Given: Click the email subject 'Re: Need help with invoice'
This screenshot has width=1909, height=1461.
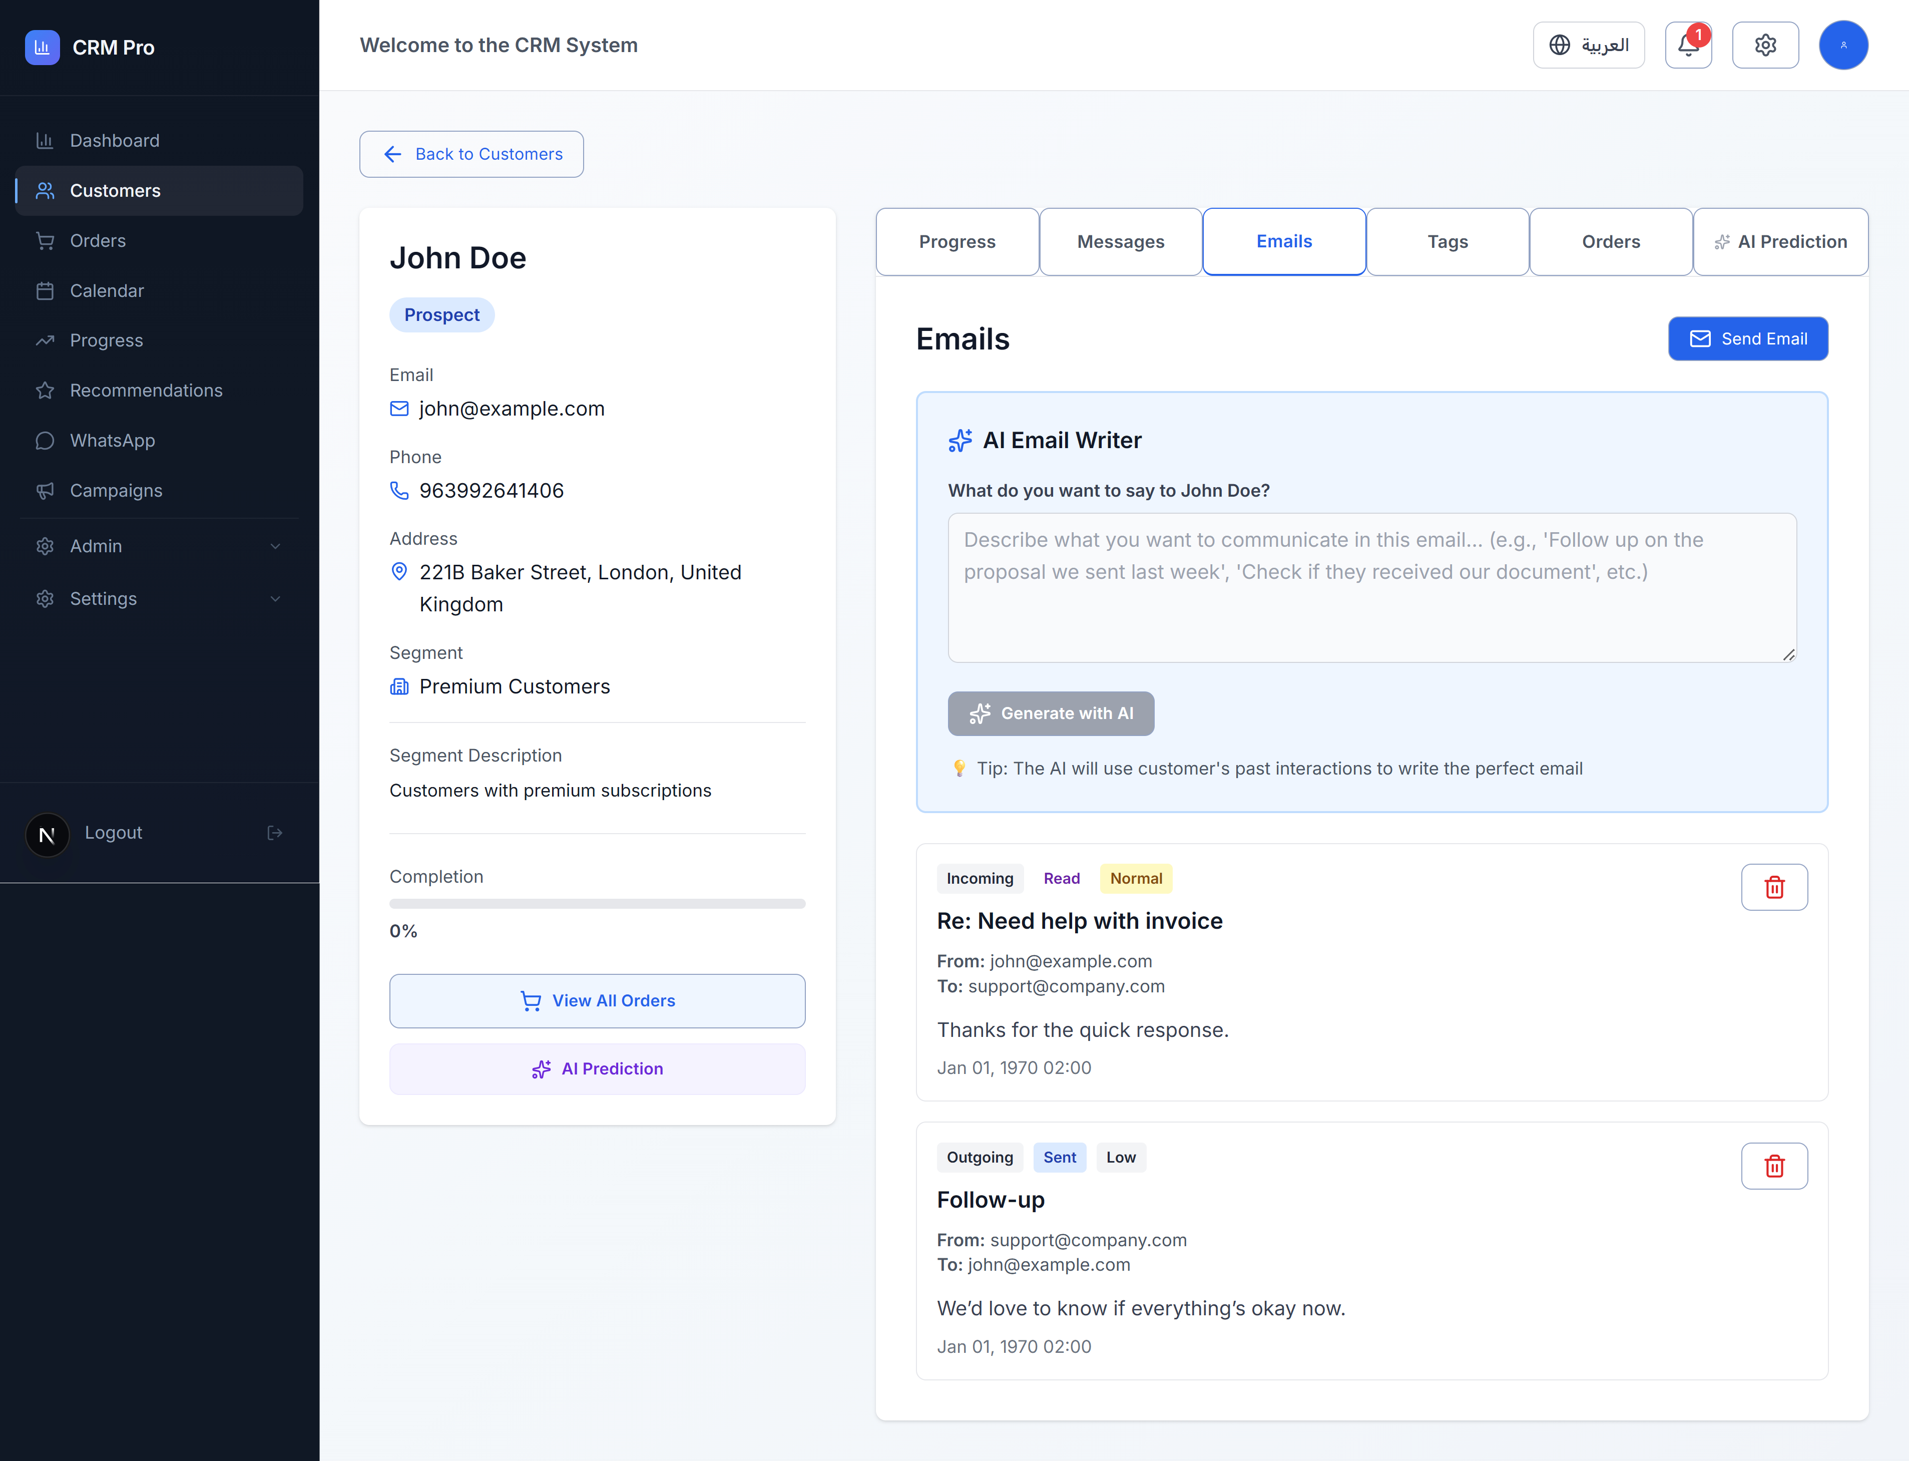Looking at the screenshot, I should tap(1079, 921).
